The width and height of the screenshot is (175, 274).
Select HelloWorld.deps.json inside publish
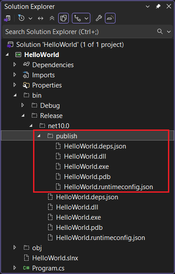(95, 146)
